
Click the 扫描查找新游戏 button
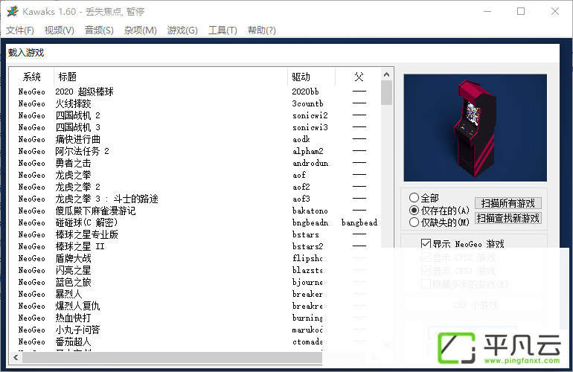tap(508, 218)
